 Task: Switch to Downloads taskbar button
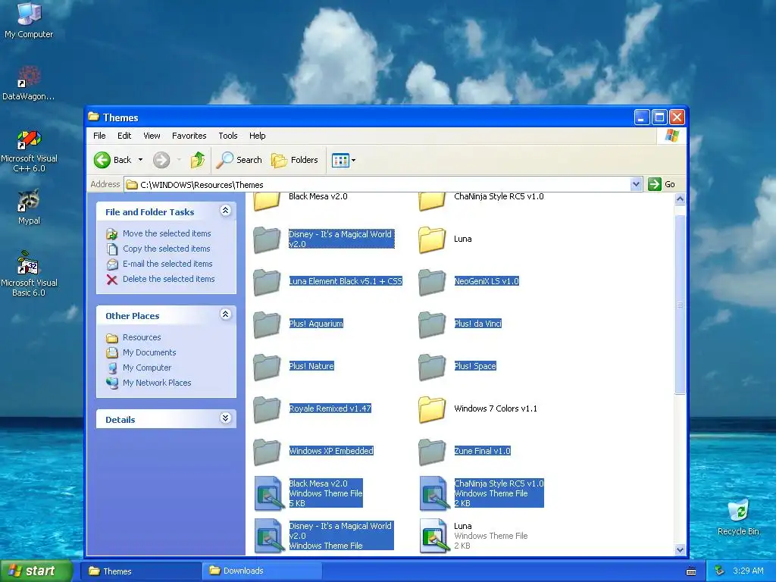click(x=261, y=571)
